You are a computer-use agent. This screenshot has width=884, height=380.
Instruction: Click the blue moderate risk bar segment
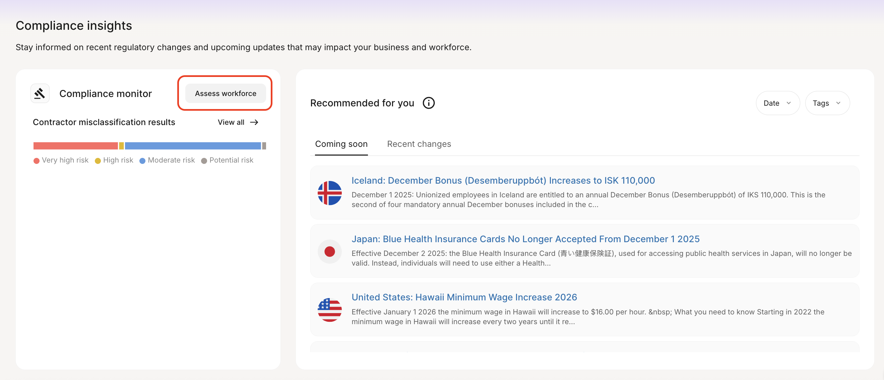pyautogui.click(x=193, y=146)
